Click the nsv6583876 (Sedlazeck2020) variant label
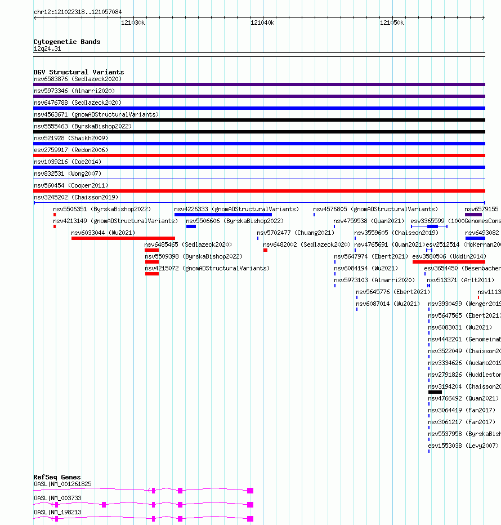 (x=78, y=79)
